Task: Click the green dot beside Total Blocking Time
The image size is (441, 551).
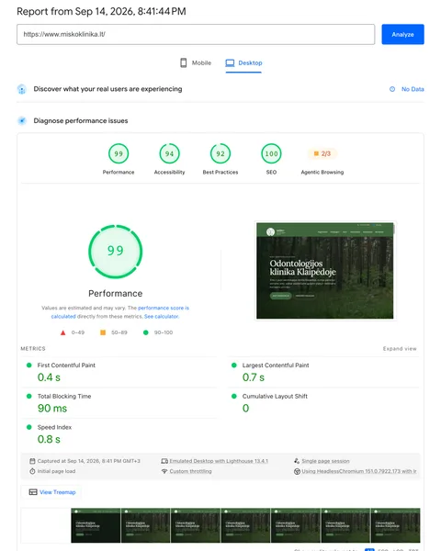Action: (x=29, y=396)
